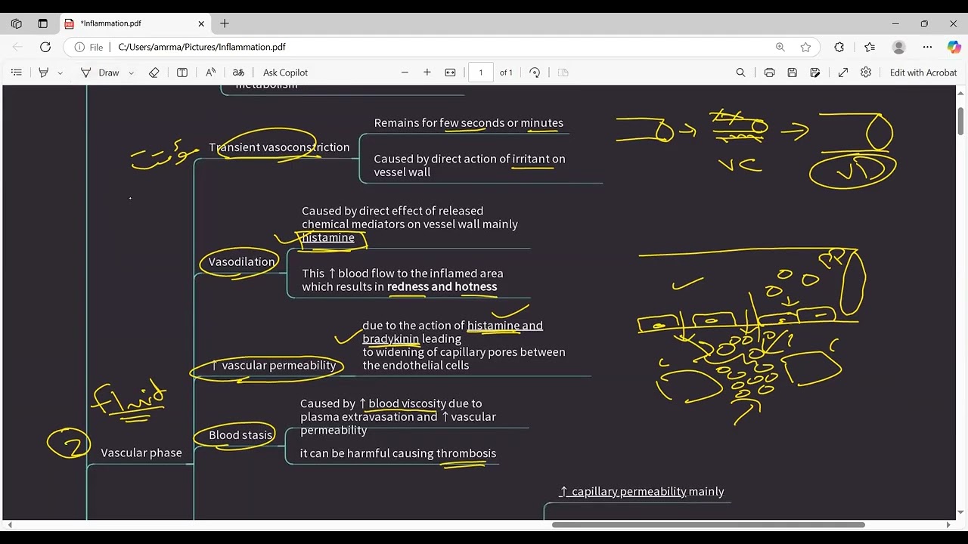Close the Inflammation.pdf tab

pyautogui.click(x=201, y=23)
